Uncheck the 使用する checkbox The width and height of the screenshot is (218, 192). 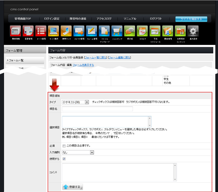(x=64, y=159)
